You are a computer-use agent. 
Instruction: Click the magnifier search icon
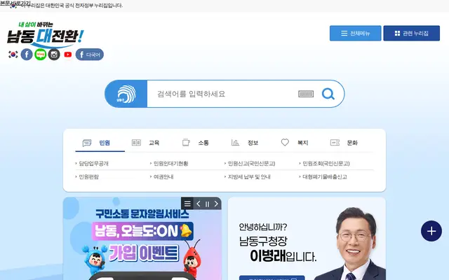pos(328,94)
